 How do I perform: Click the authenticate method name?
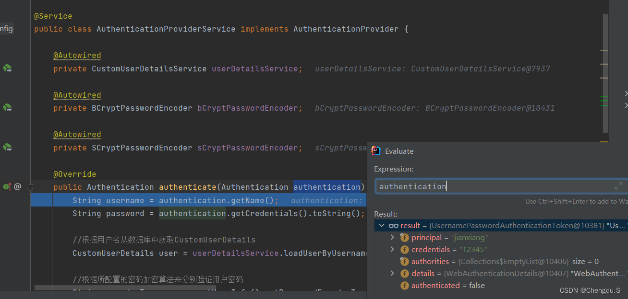pyautogui.click(x=188, y=187)
